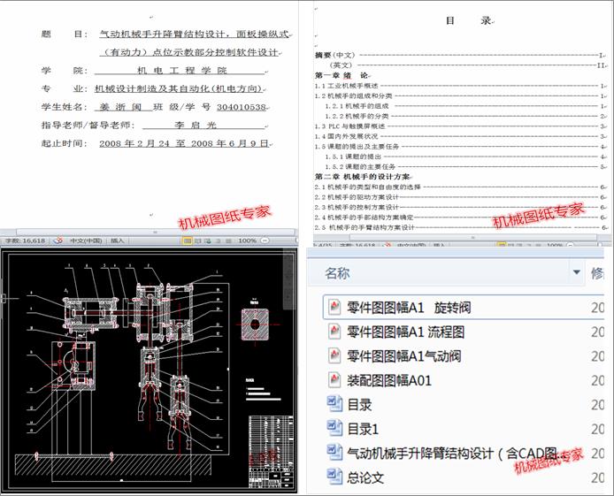Click the zoom out minus button in the left Word status bar
Image resolution: width=614 pixels, height=496 pixels.
265,240
